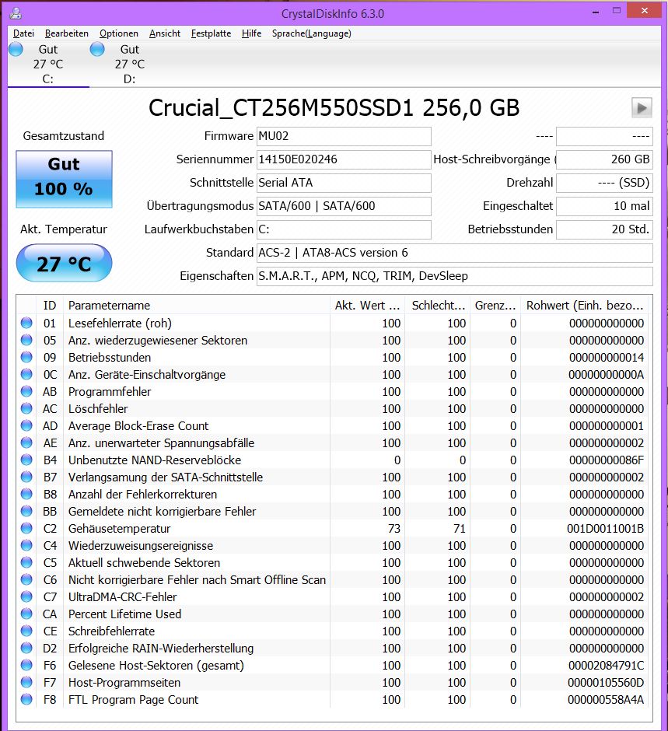
Task: Click status orb of Erfolgreiche RAIN-Wiederherstellung row
Action: point(26,648)
